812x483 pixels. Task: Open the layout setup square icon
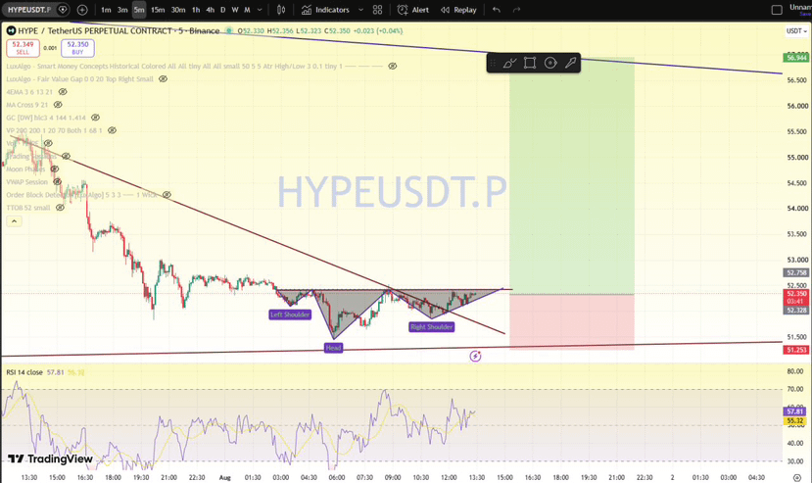(777, 10)
